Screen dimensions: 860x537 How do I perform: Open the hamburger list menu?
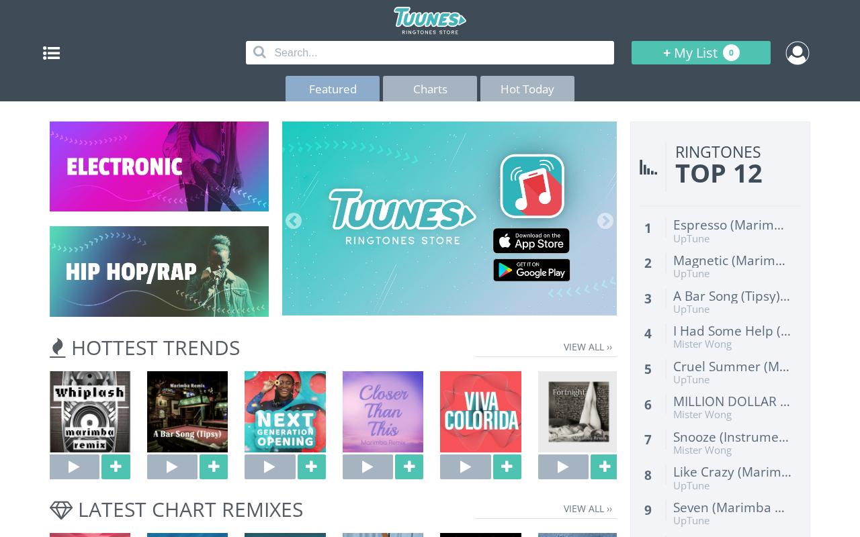tap(52, 53)
